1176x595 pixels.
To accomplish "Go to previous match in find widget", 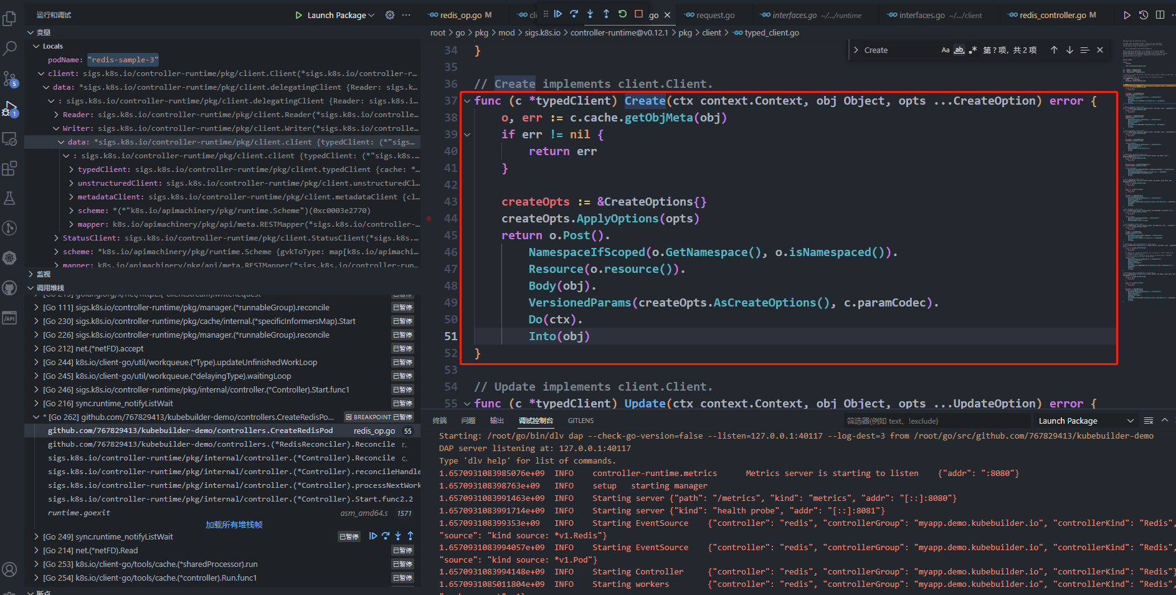I will point(1054,50).
